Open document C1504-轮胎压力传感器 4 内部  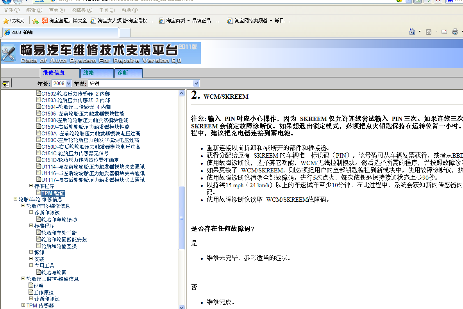point(73,107)
